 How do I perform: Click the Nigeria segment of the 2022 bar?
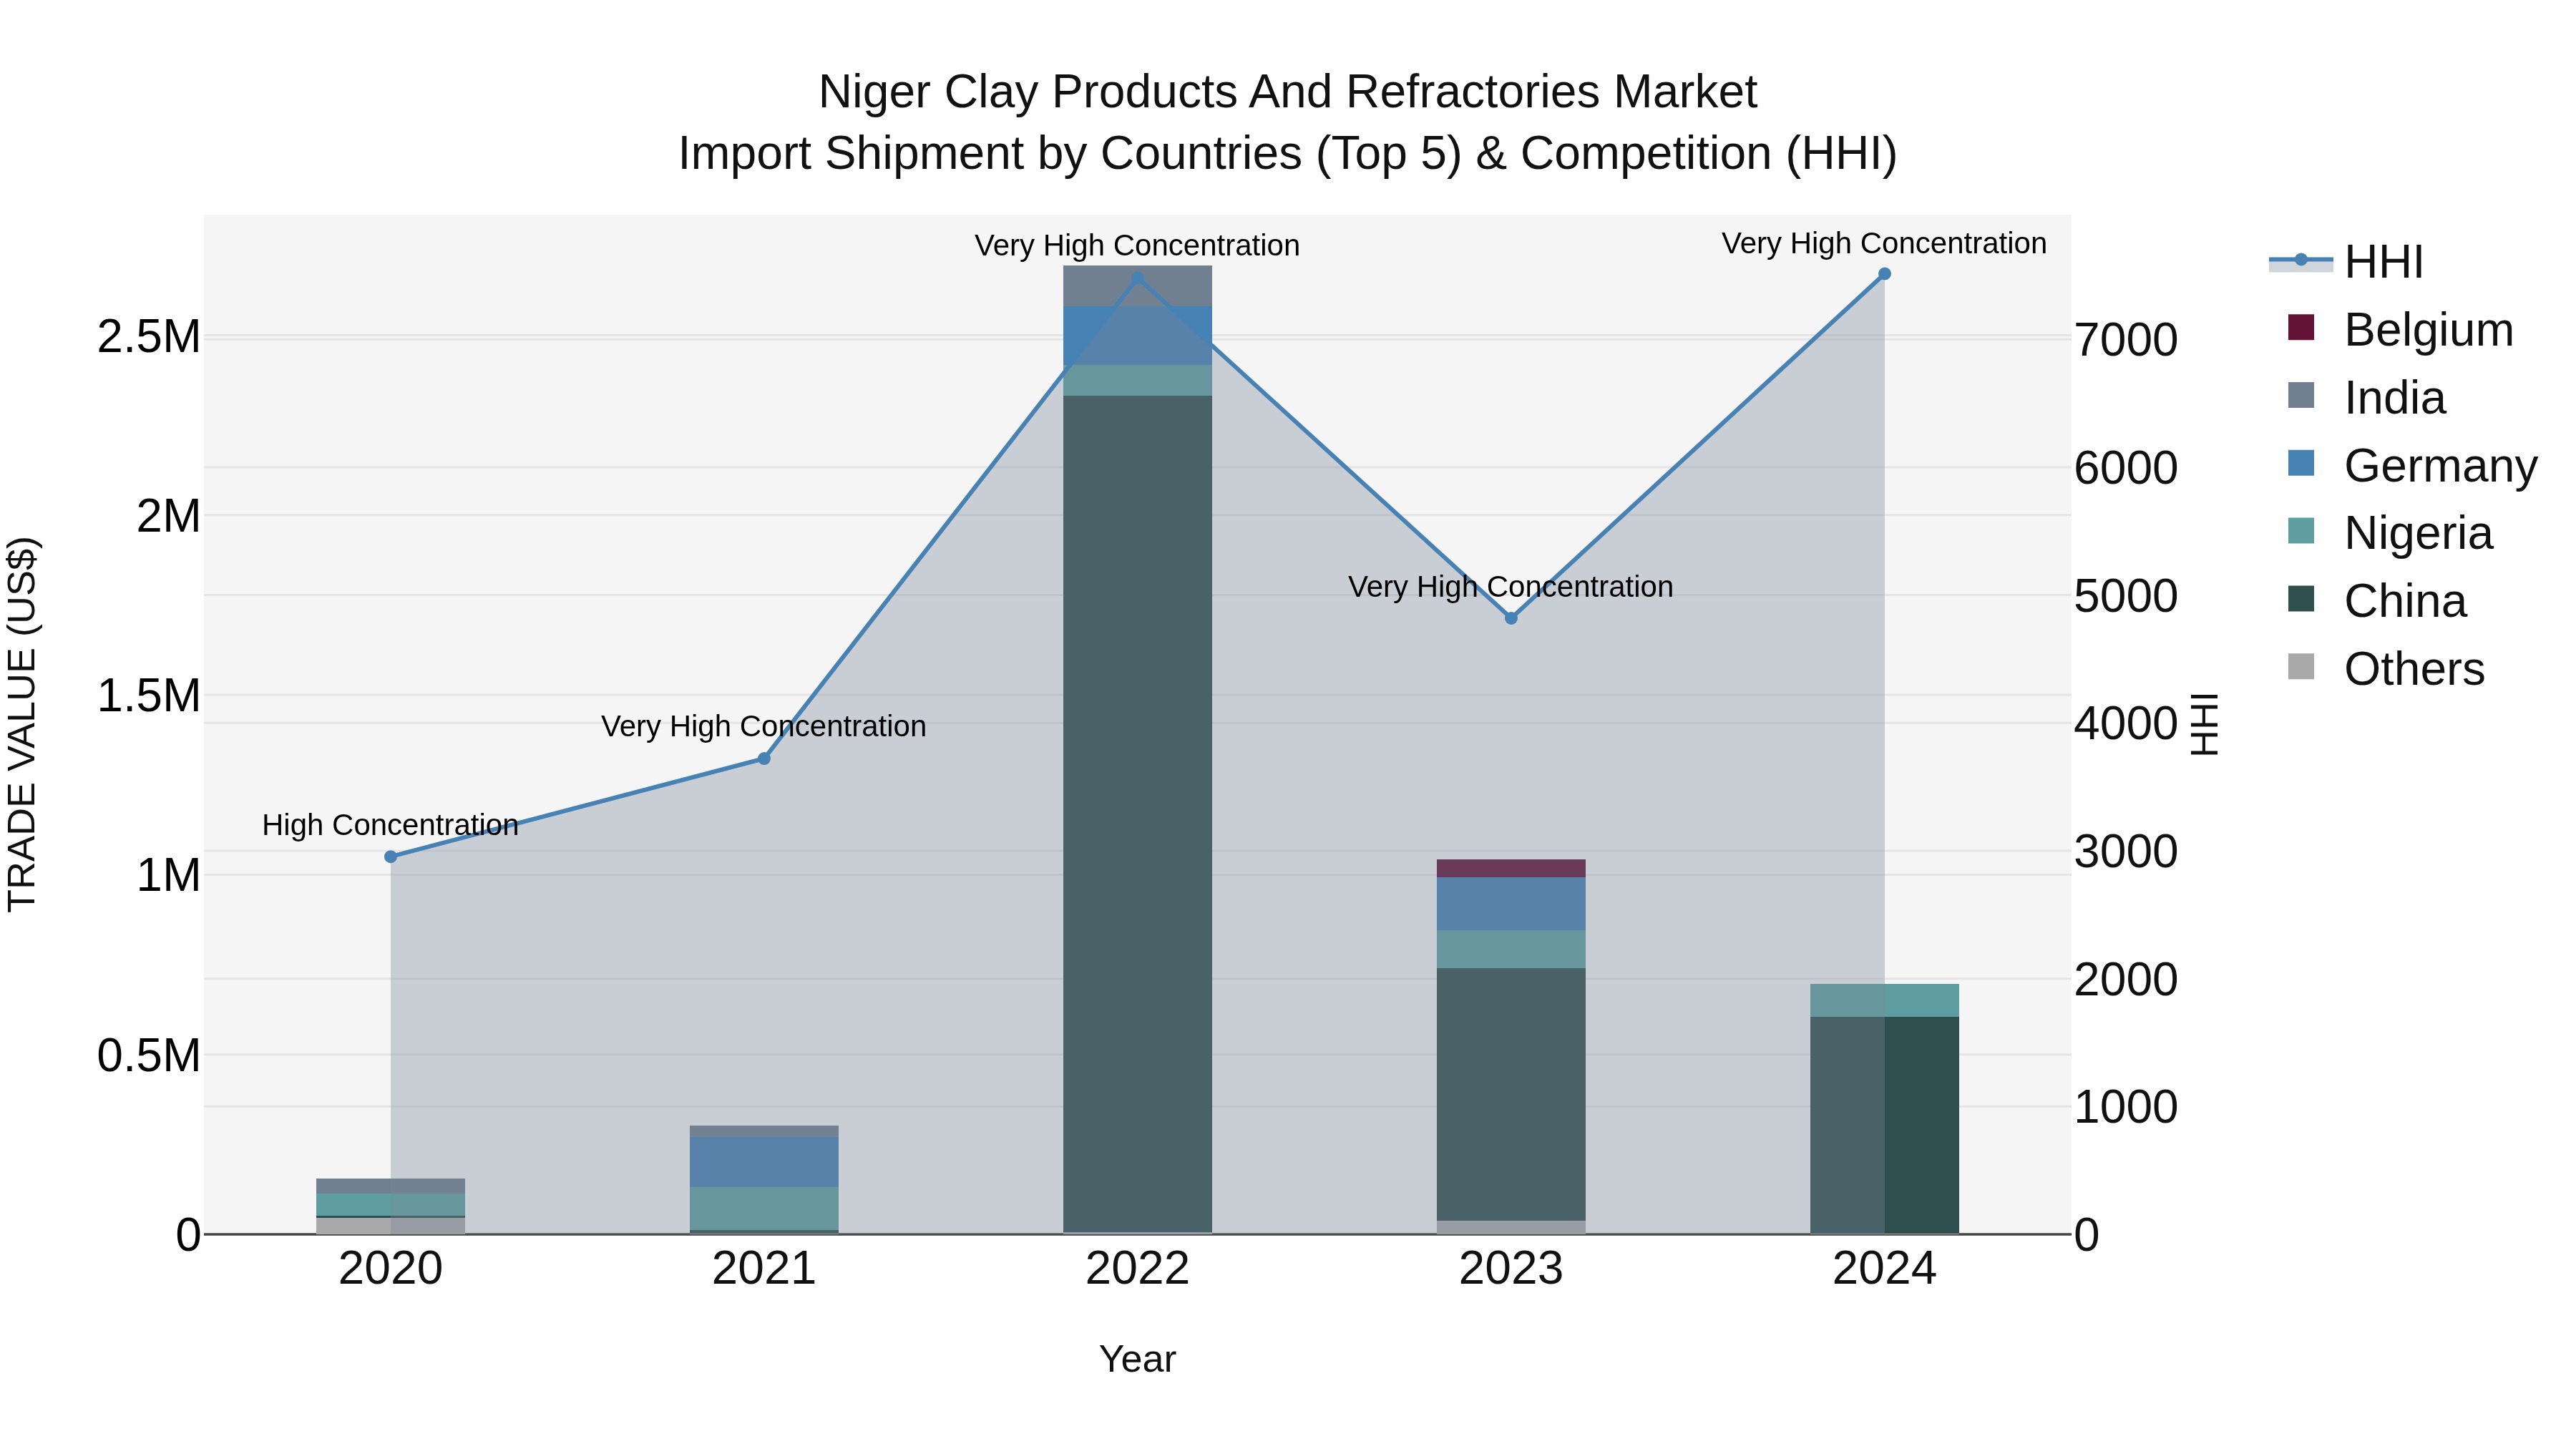[x=1137, y=381]
